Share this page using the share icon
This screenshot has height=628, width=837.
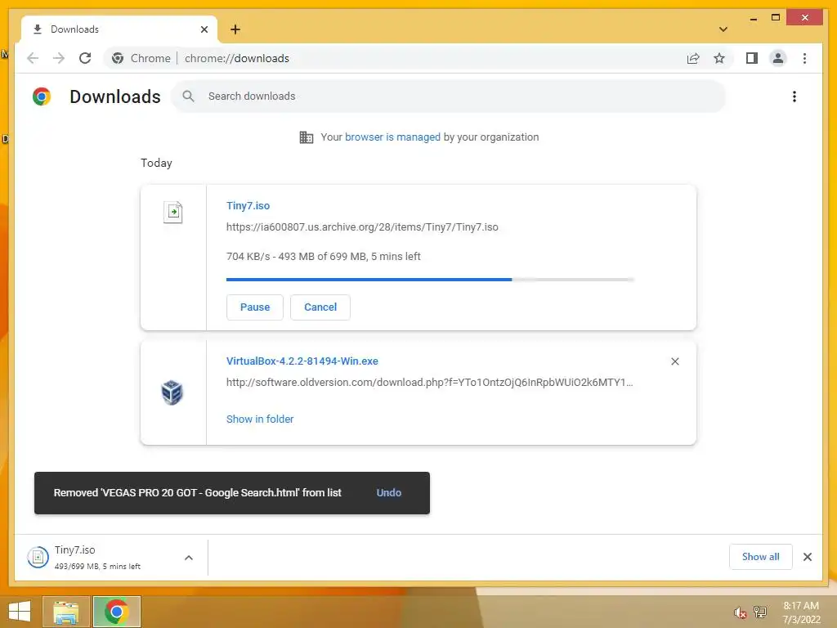(x=693, y=58)
